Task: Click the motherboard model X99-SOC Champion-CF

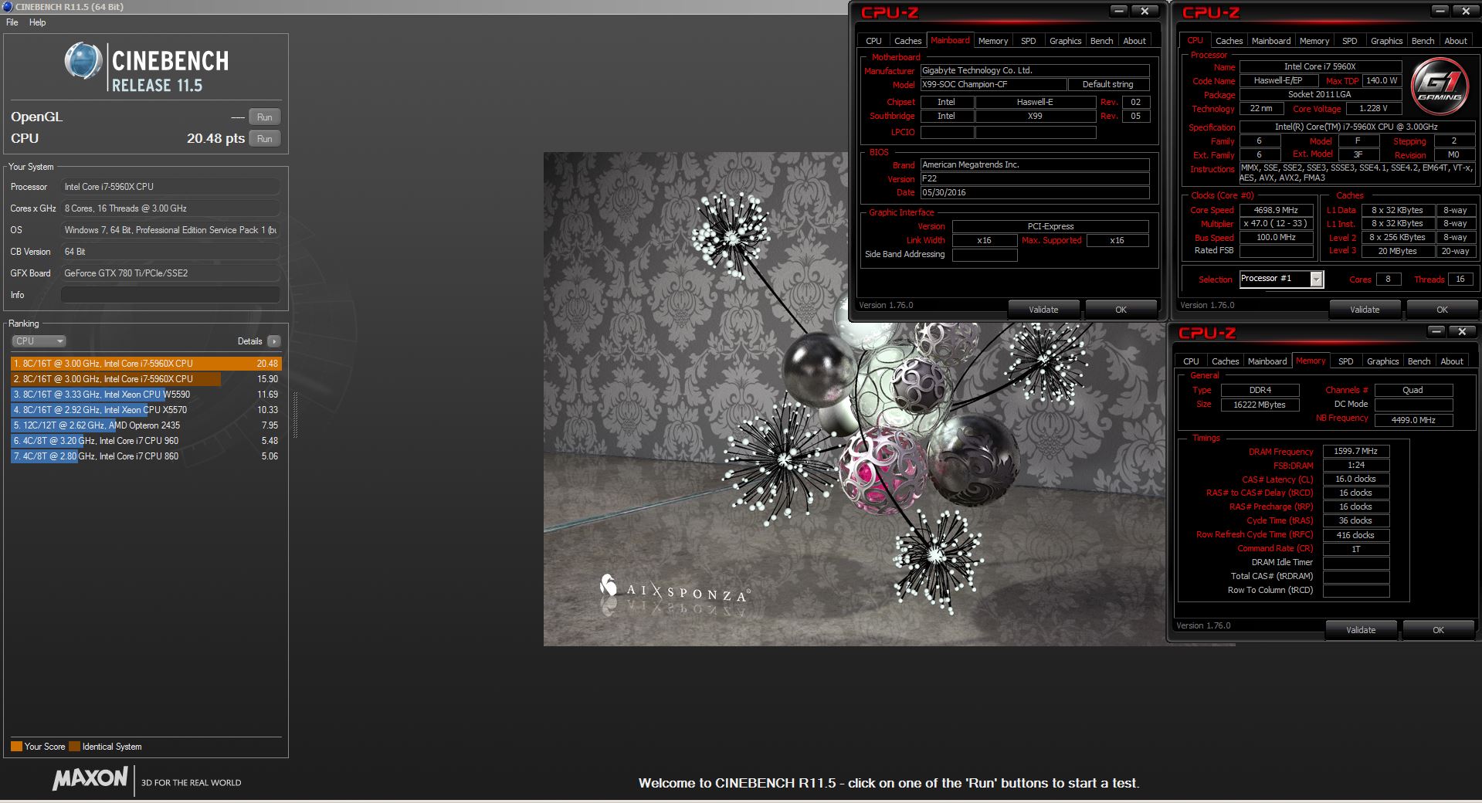Action: pyautogui.click(x=992, y=85)
